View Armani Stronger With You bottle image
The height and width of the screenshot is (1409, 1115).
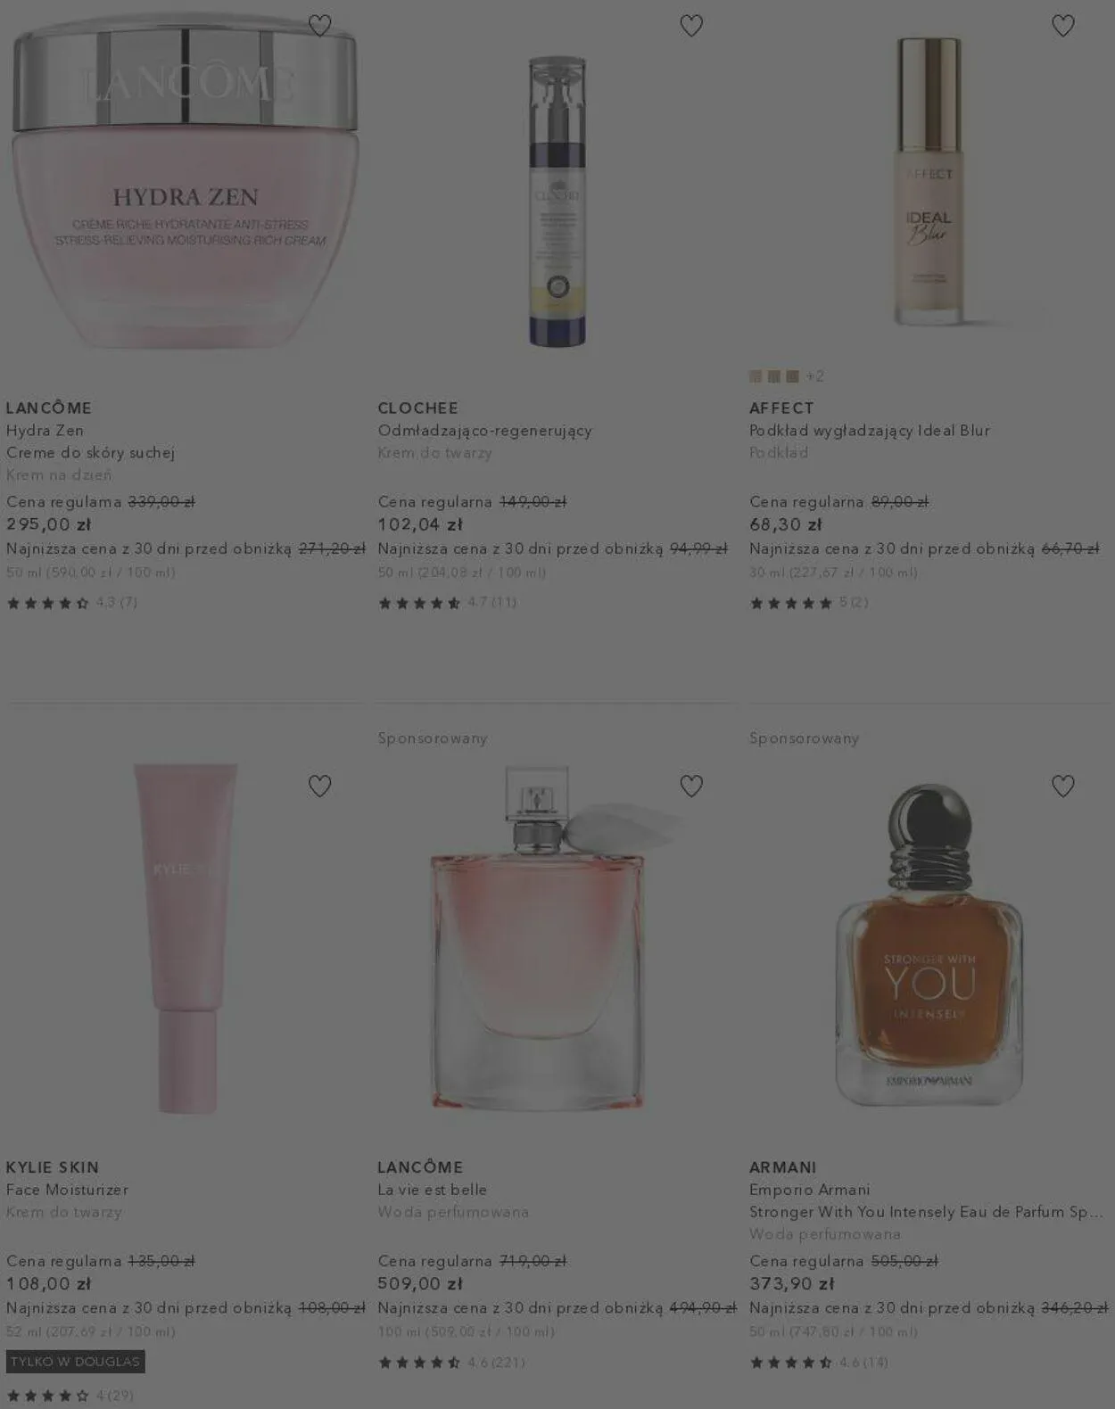coord(929,943)
